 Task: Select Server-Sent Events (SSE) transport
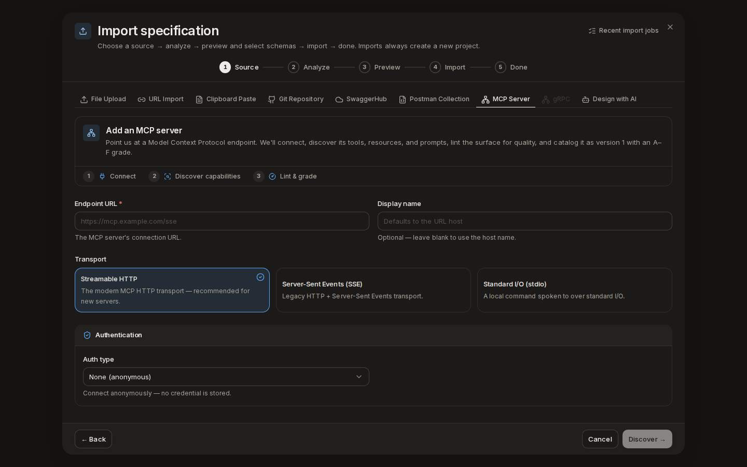pos(374,290)
